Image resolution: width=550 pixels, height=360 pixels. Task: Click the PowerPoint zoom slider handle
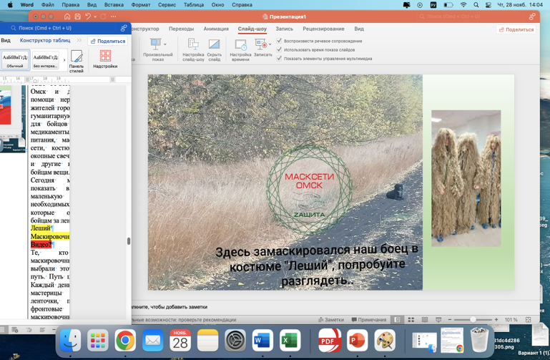(473, 320)
